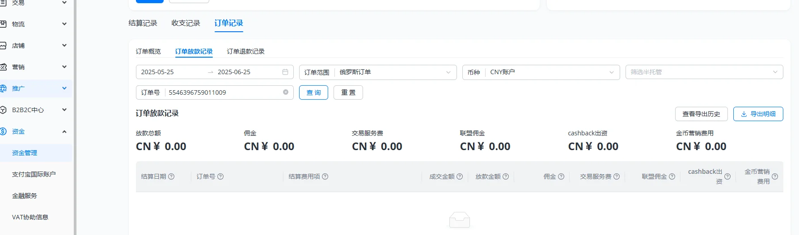799x235 pixels.
Task: Click the 物流 chevron arrow
Action: pyautogui.click(x=64, y=24)
